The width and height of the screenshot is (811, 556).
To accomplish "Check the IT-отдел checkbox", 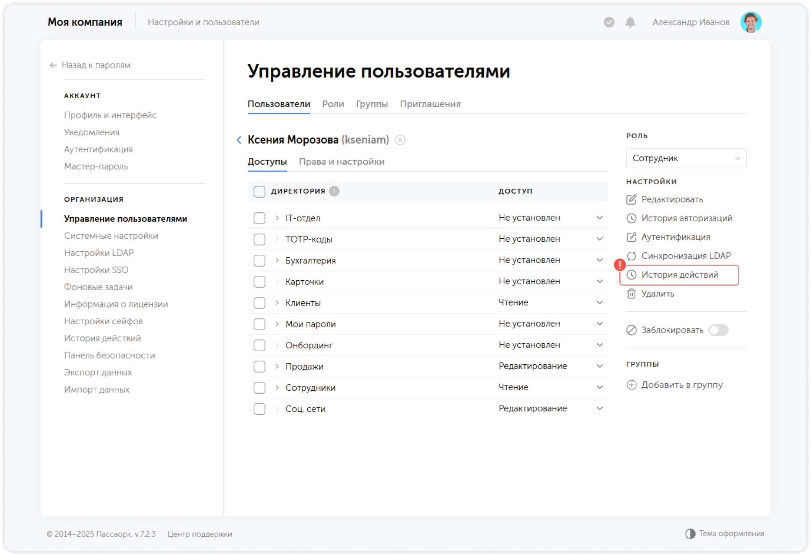I will [x=259, y=218].
